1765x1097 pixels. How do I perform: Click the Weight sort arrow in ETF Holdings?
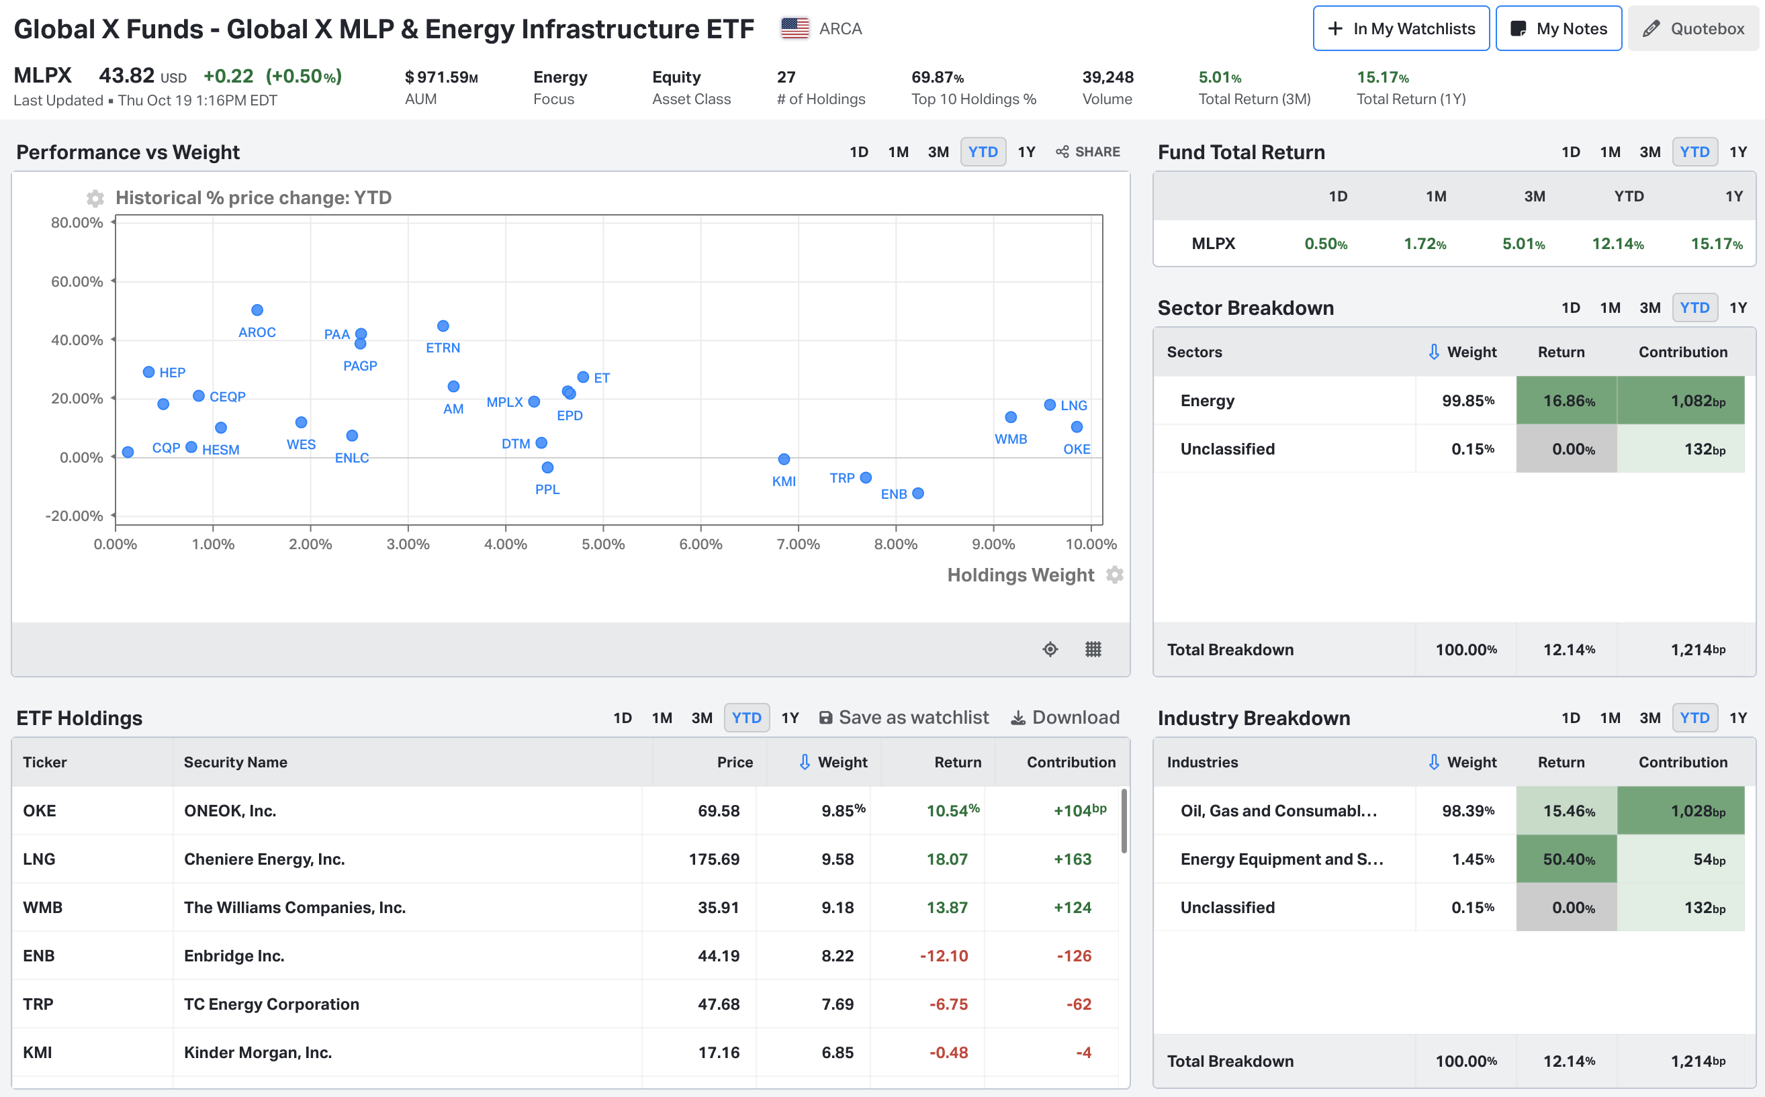click(804, 762)
